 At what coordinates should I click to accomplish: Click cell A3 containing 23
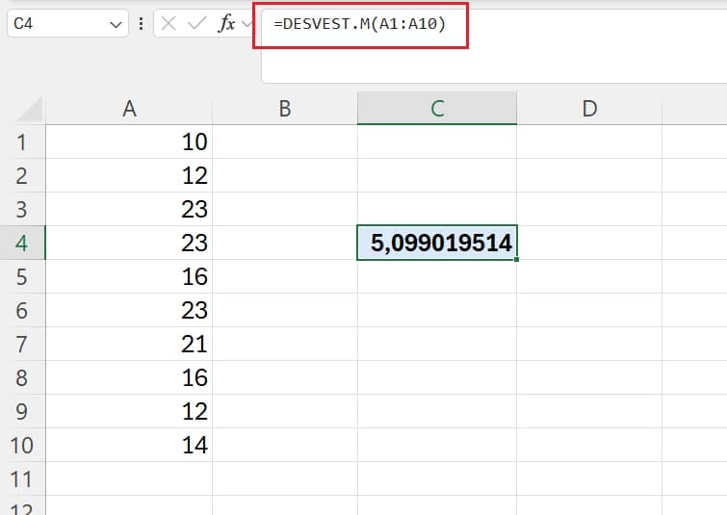[x=129, y=209]
